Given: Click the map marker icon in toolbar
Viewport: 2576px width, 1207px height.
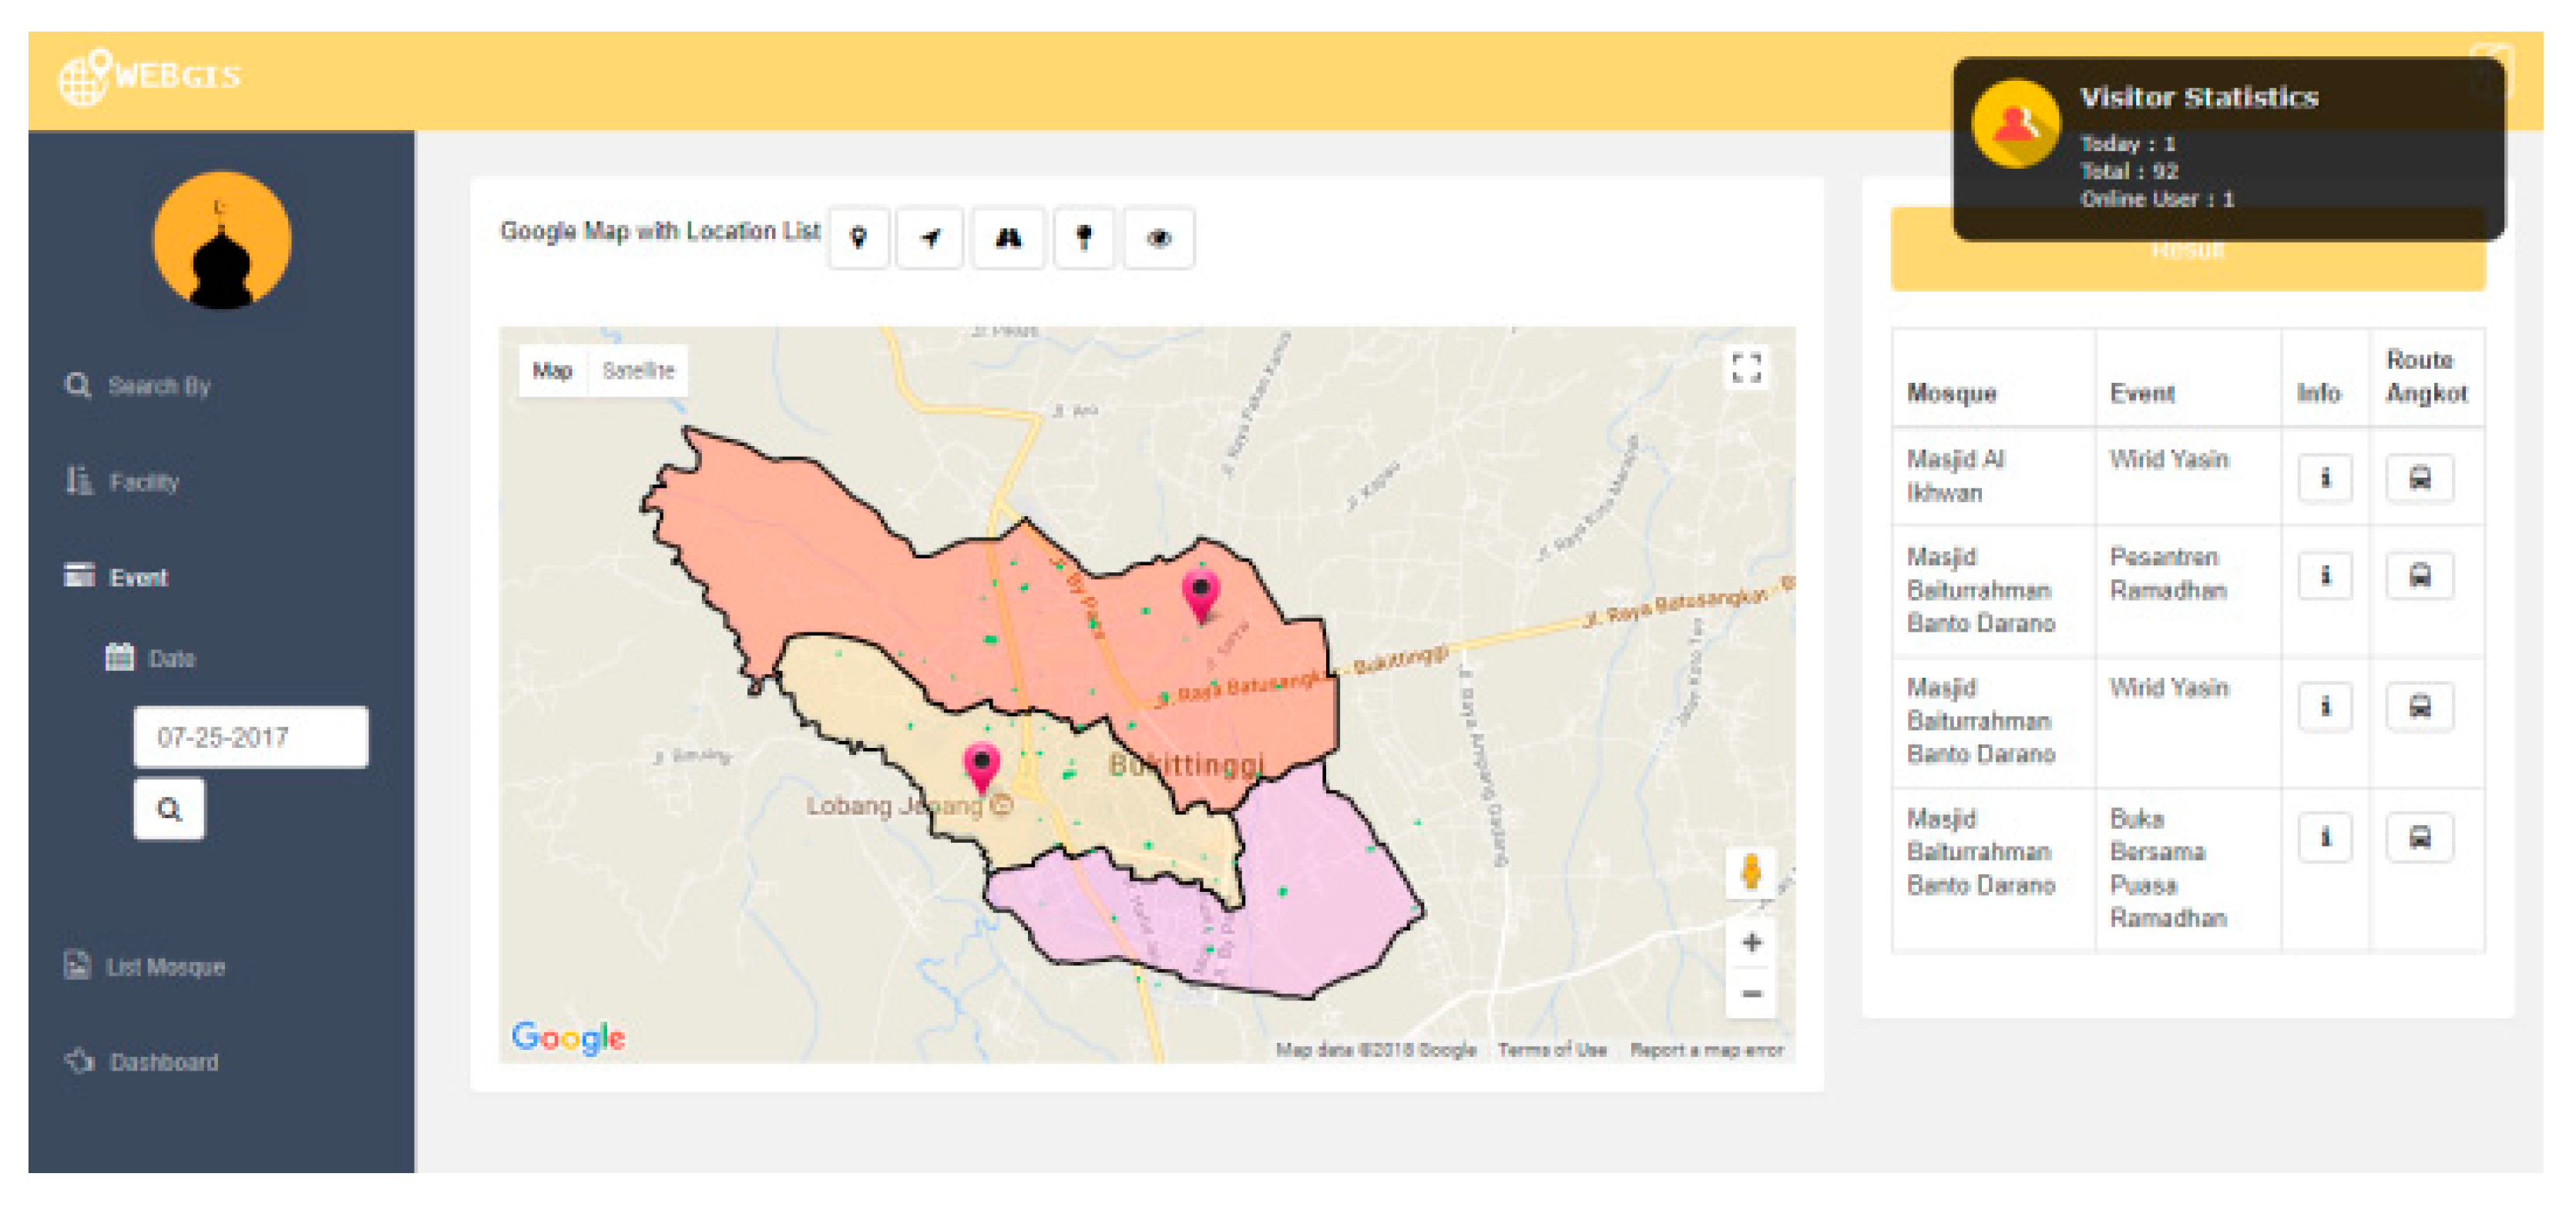Looking at the screenshot, I should click(858, 238).
